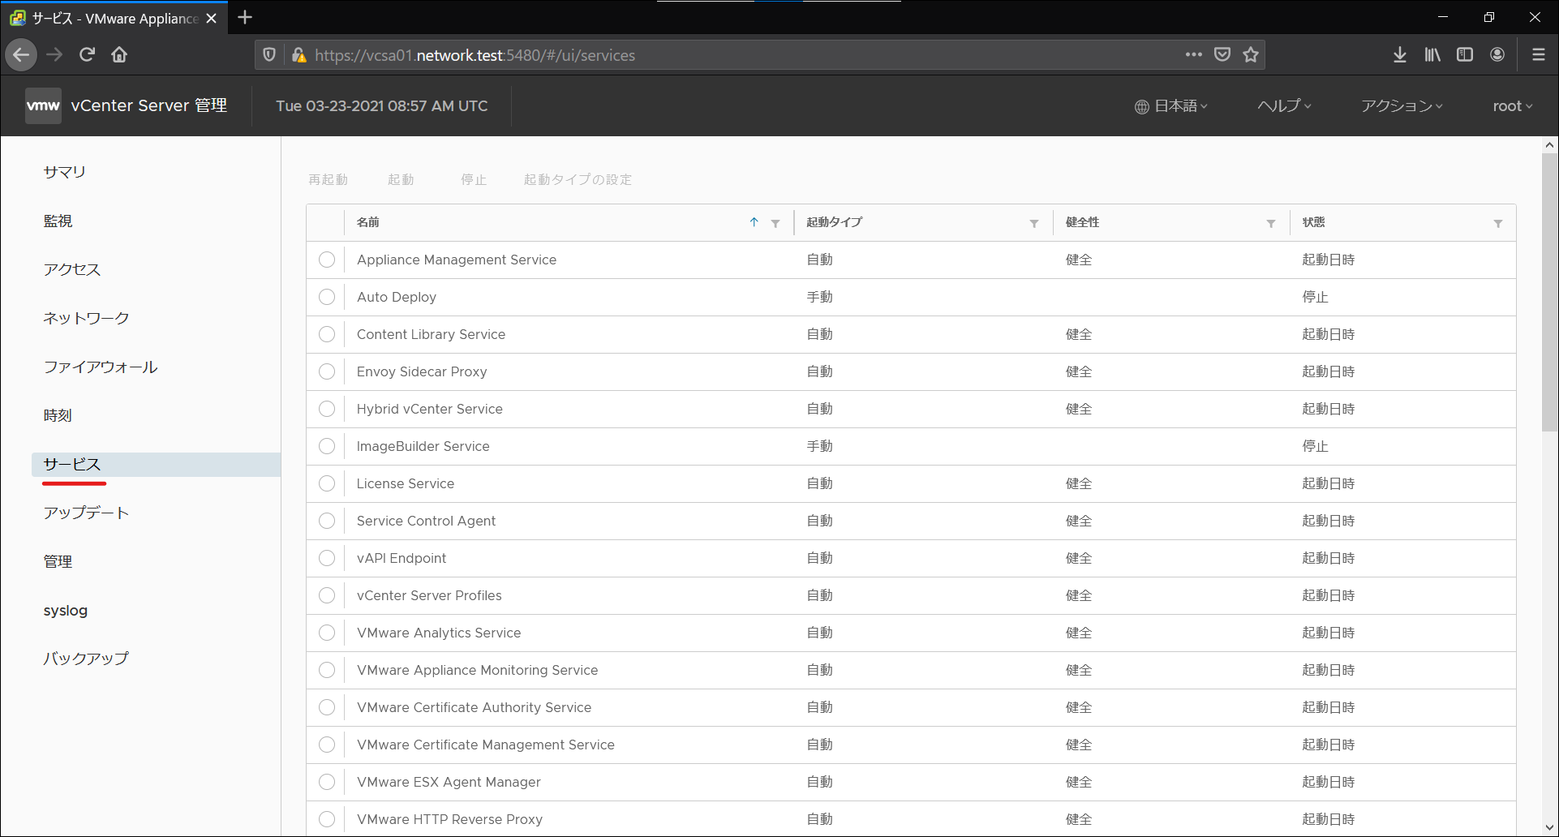This screenshot has width=1559, height=837.
Task: Click the insecure lock warning icon
Action: click(298, 55)
